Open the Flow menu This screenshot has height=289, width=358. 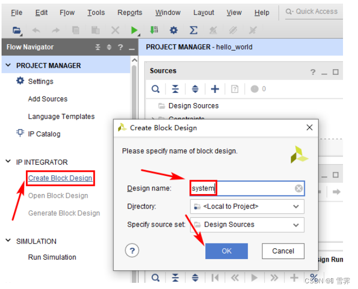pyautogui.click(x=67, y=12)
